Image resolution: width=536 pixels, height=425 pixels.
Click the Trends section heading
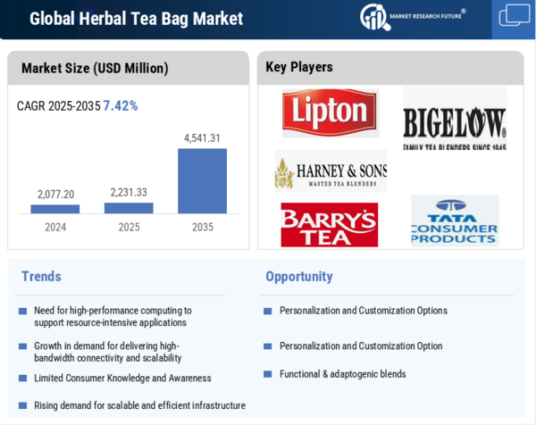[41, 277]
